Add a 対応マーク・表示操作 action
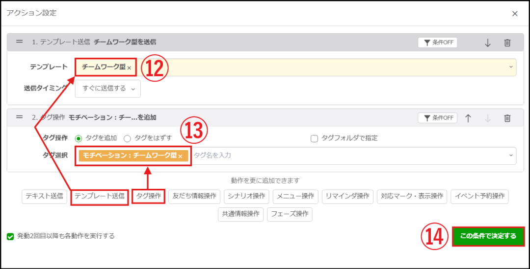Image resolution: width=530 pixels, height=269 pixels. (x=412, y=196)
